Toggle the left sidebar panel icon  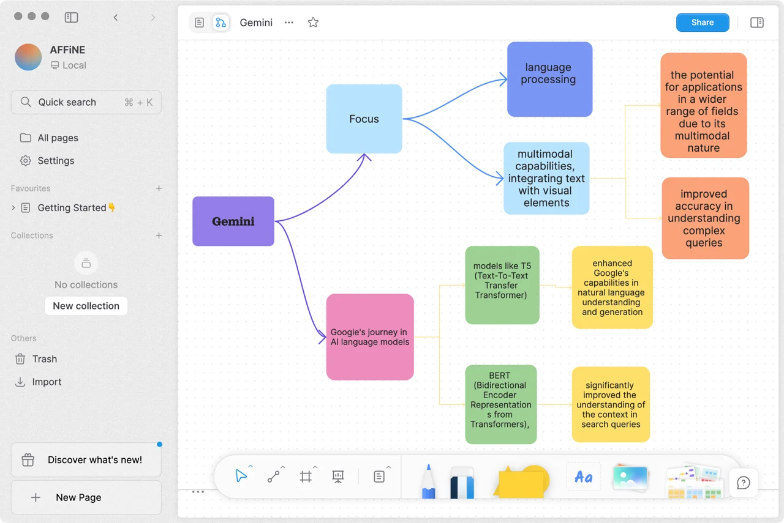(x=72, y=18)
